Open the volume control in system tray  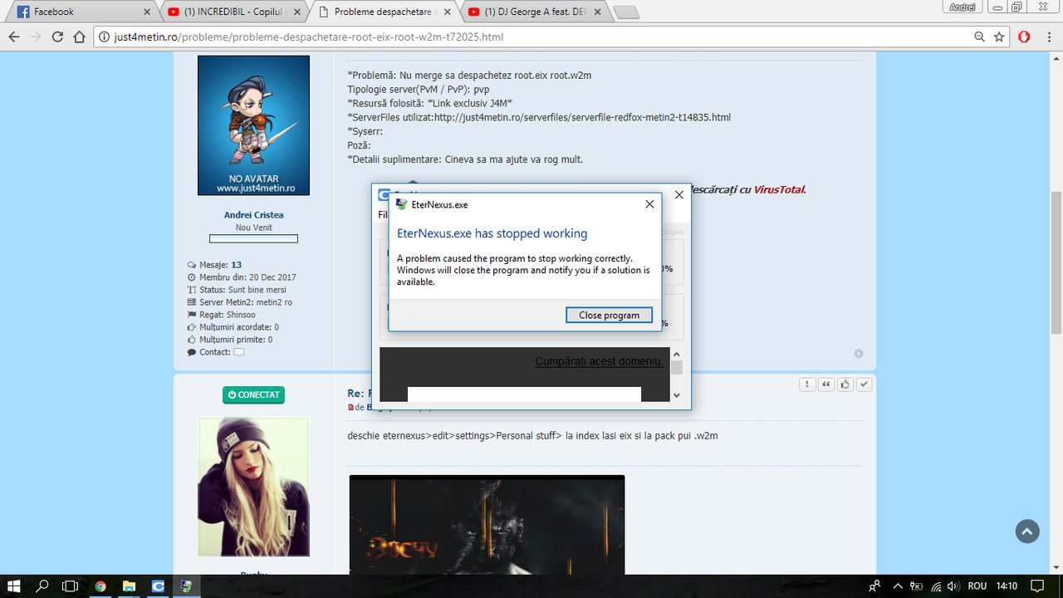(954, 586)
